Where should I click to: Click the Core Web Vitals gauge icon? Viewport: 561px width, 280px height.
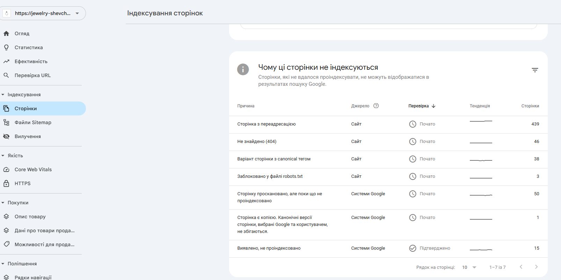click(6, 169)
